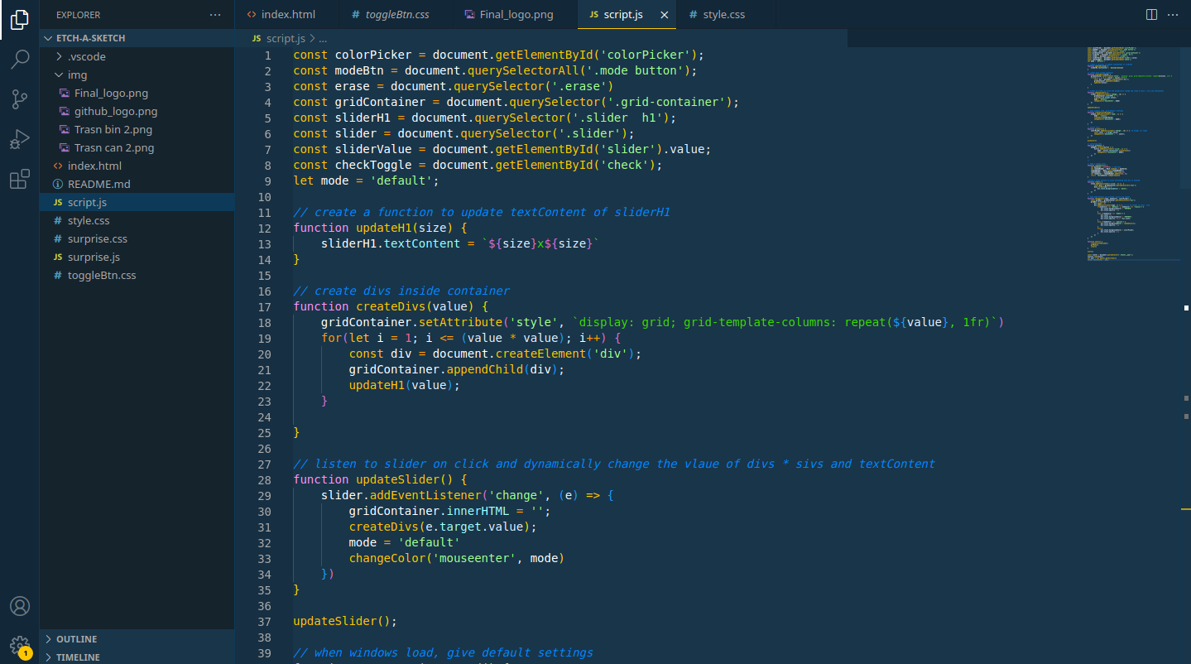
Task: Click line number 17 in the gutter
Action: pyautogui.click(x=264, y=306)
